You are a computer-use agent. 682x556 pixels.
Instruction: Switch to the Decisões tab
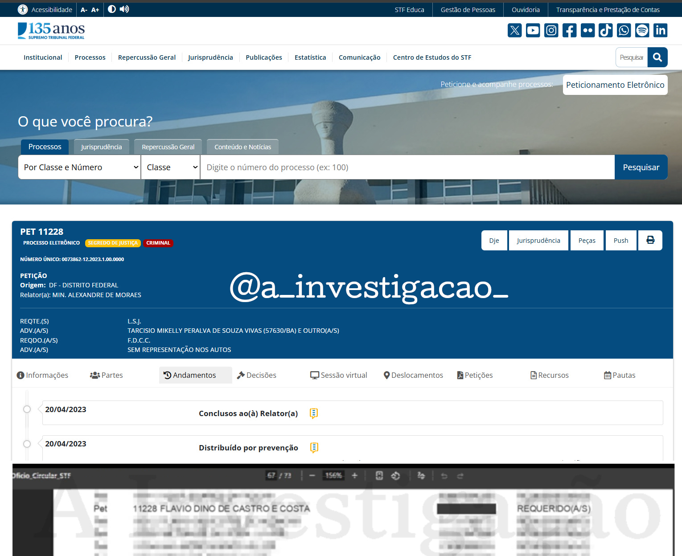(257, 375)
